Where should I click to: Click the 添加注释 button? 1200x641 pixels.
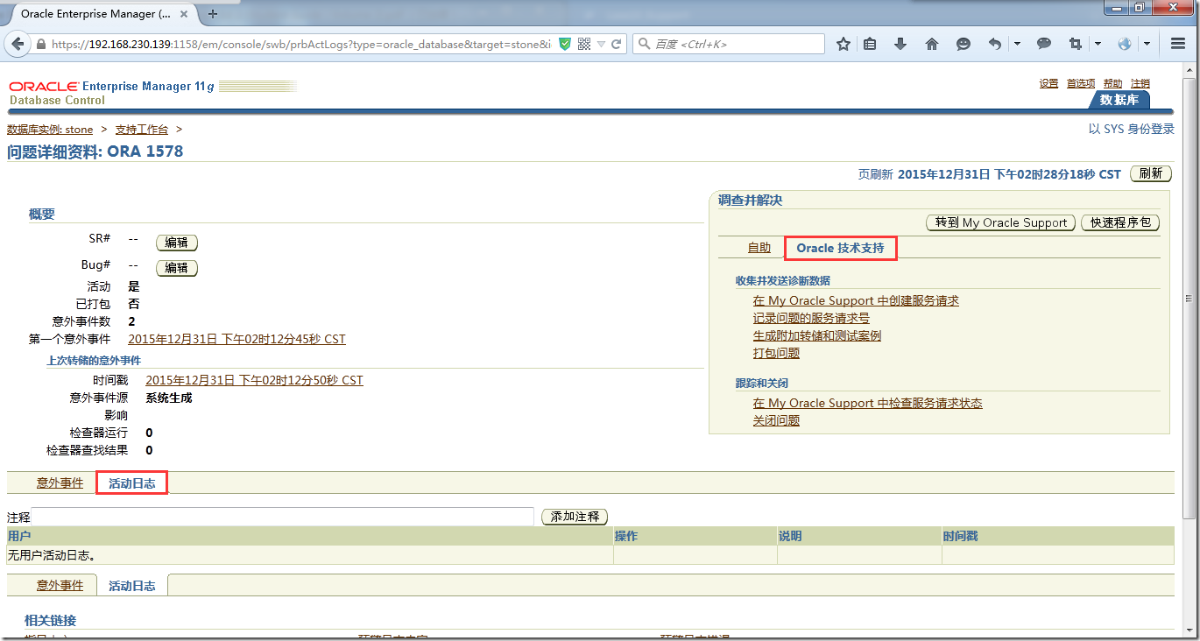(575, 517)
